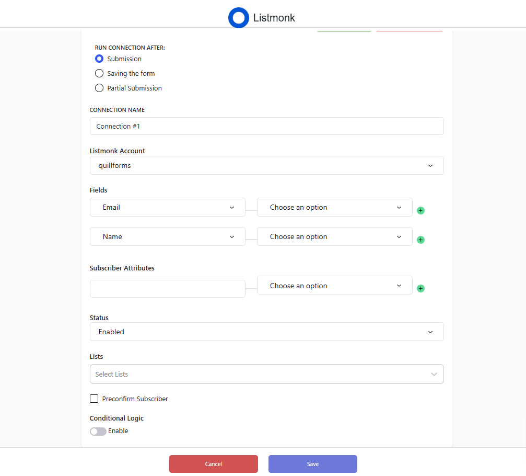Select Saving the form radio option
The height and width of the screenshot is (476, 526).
[99, 73]
